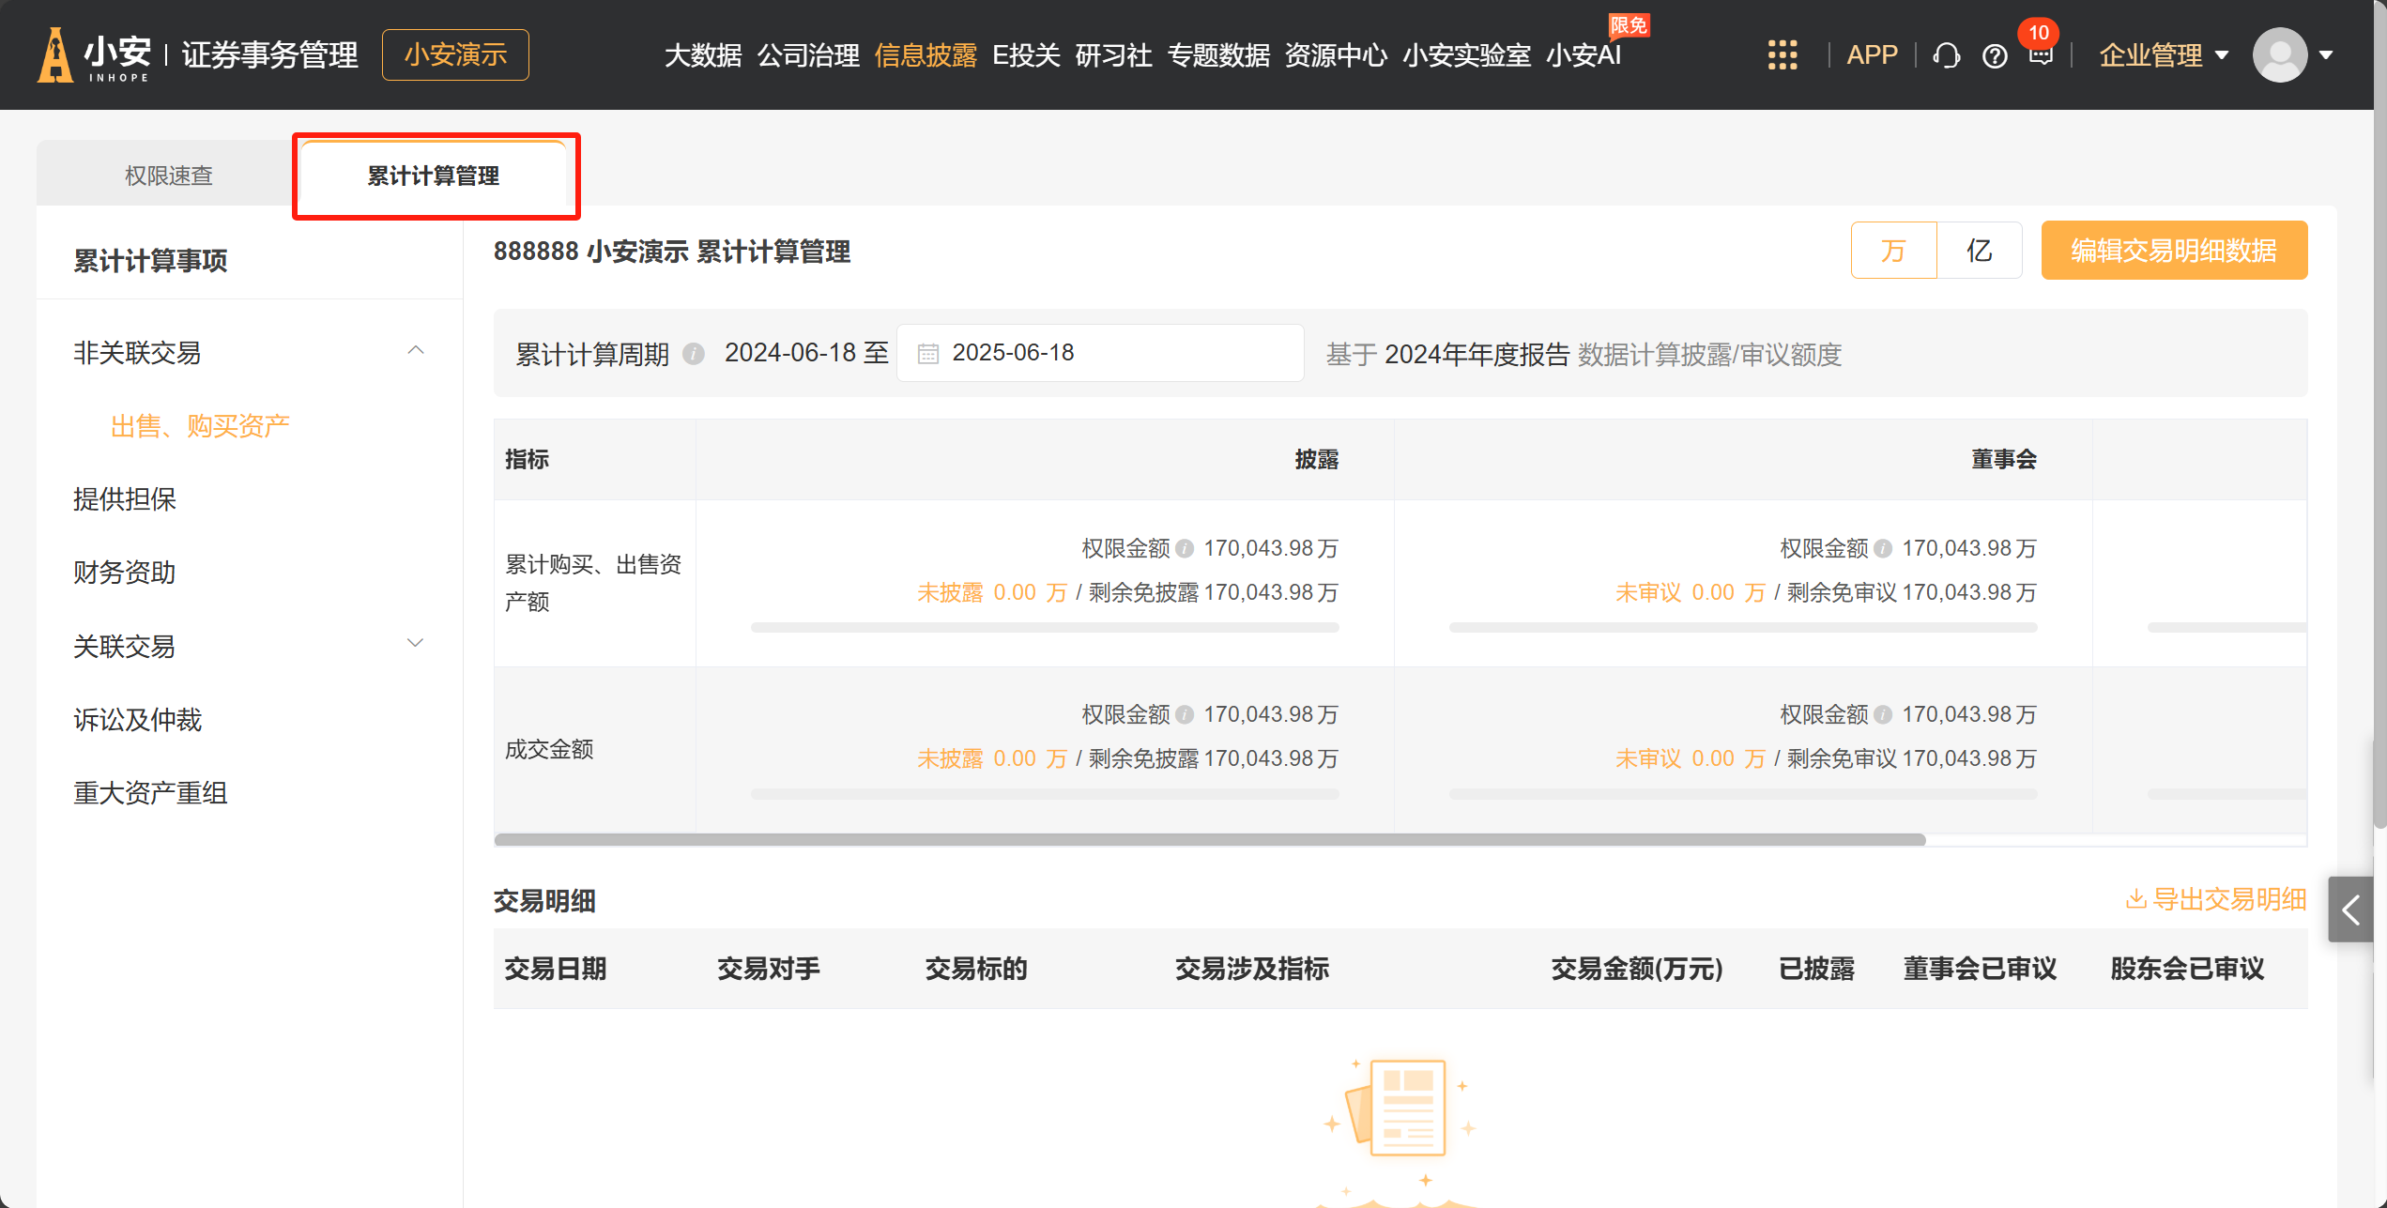Click the horizontal table scrollbar
The height and width of the screenshot is (1208, 2387).
click(x=1209, y=839)
